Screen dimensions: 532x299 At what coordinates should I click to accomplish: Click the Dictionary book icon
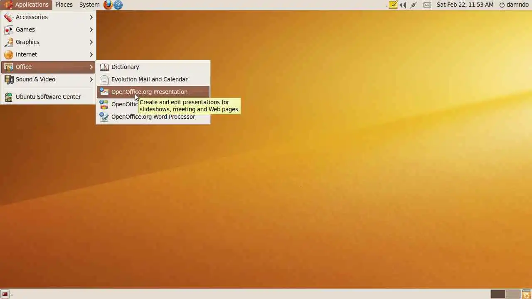point(104,67)
